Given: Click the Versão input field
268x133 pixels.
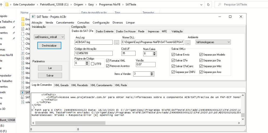Looking at the screenshot, I should pos(146,65).
